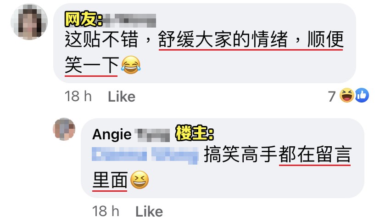Screen dimensions: 380x223
Task: Open Angie's small profile avatar
Action: point(64,129)
